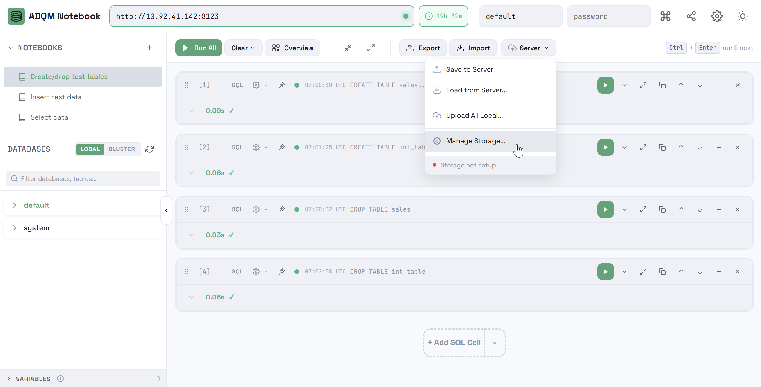Click the Export button
Image resolution: width=761 pixels, height=387 pixels.
pos(423,48)
